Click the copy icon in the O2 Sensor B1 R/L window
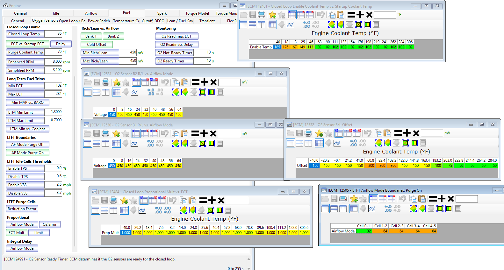Screen dimensions: 504x270 176,133
